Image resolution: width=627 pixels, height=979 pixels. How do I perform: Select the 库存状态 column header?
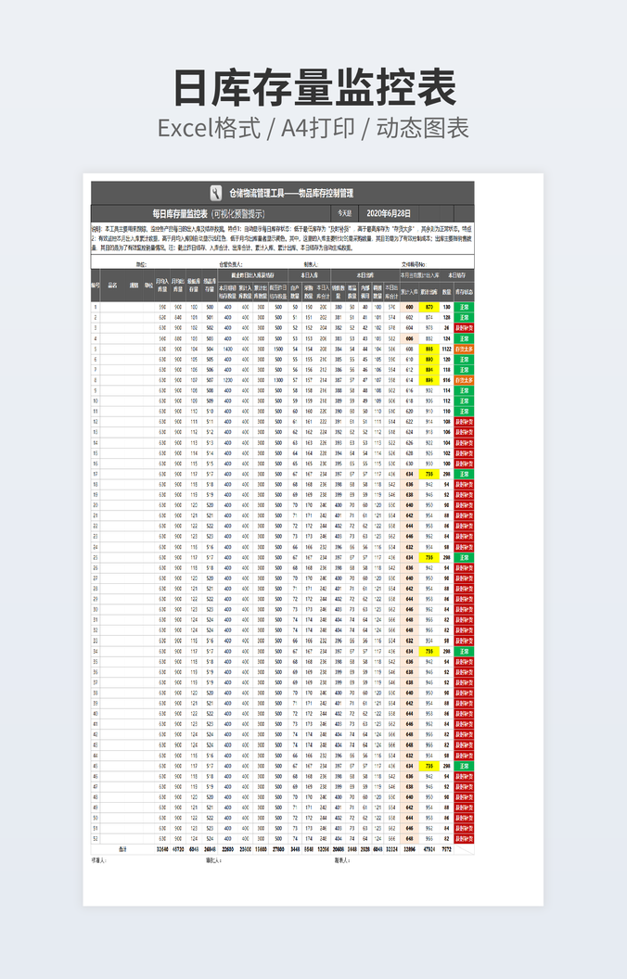465,291
